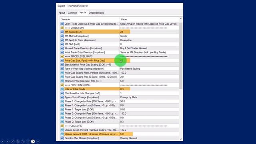Click the scrollbar up arrow
The image size is (256, 144).
181,19
